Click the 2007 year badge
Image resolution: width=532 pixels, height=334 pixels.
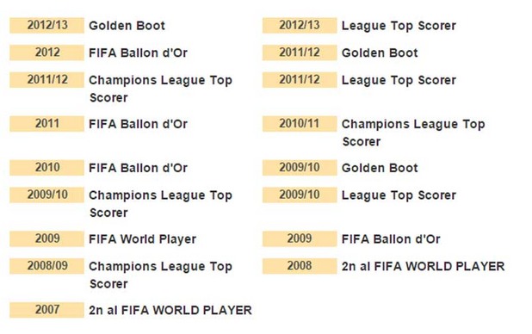point(46,310)
